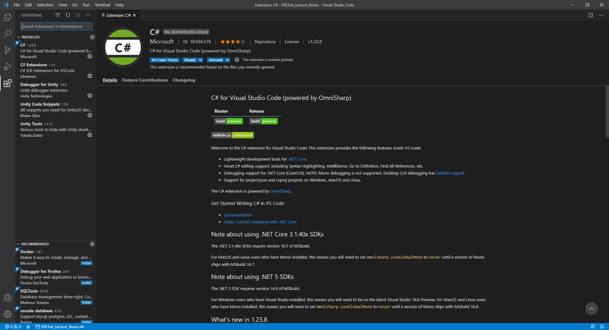Open manage gear for C# extension
Viewport: 609px width, 330px height.
tap(90, 56)
